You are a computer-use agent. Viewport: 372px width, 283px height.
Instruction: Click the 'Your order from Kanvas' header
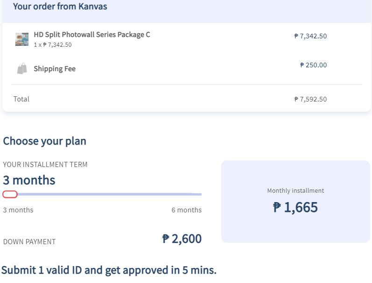tap(60, 6)
